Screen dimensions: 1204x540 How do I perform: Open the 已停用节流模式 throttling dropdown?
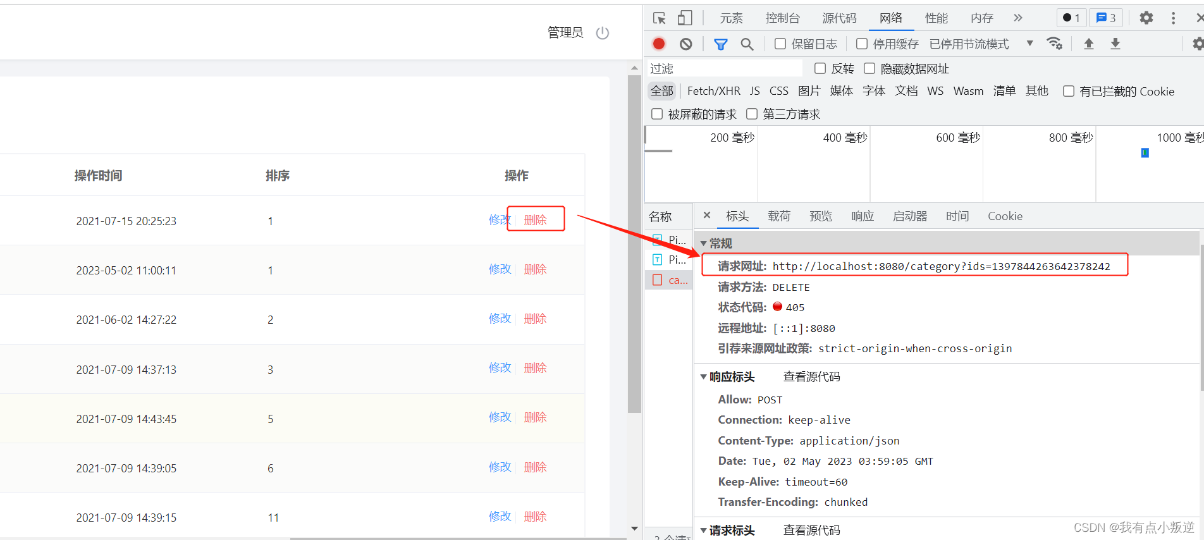click(981, 44)
